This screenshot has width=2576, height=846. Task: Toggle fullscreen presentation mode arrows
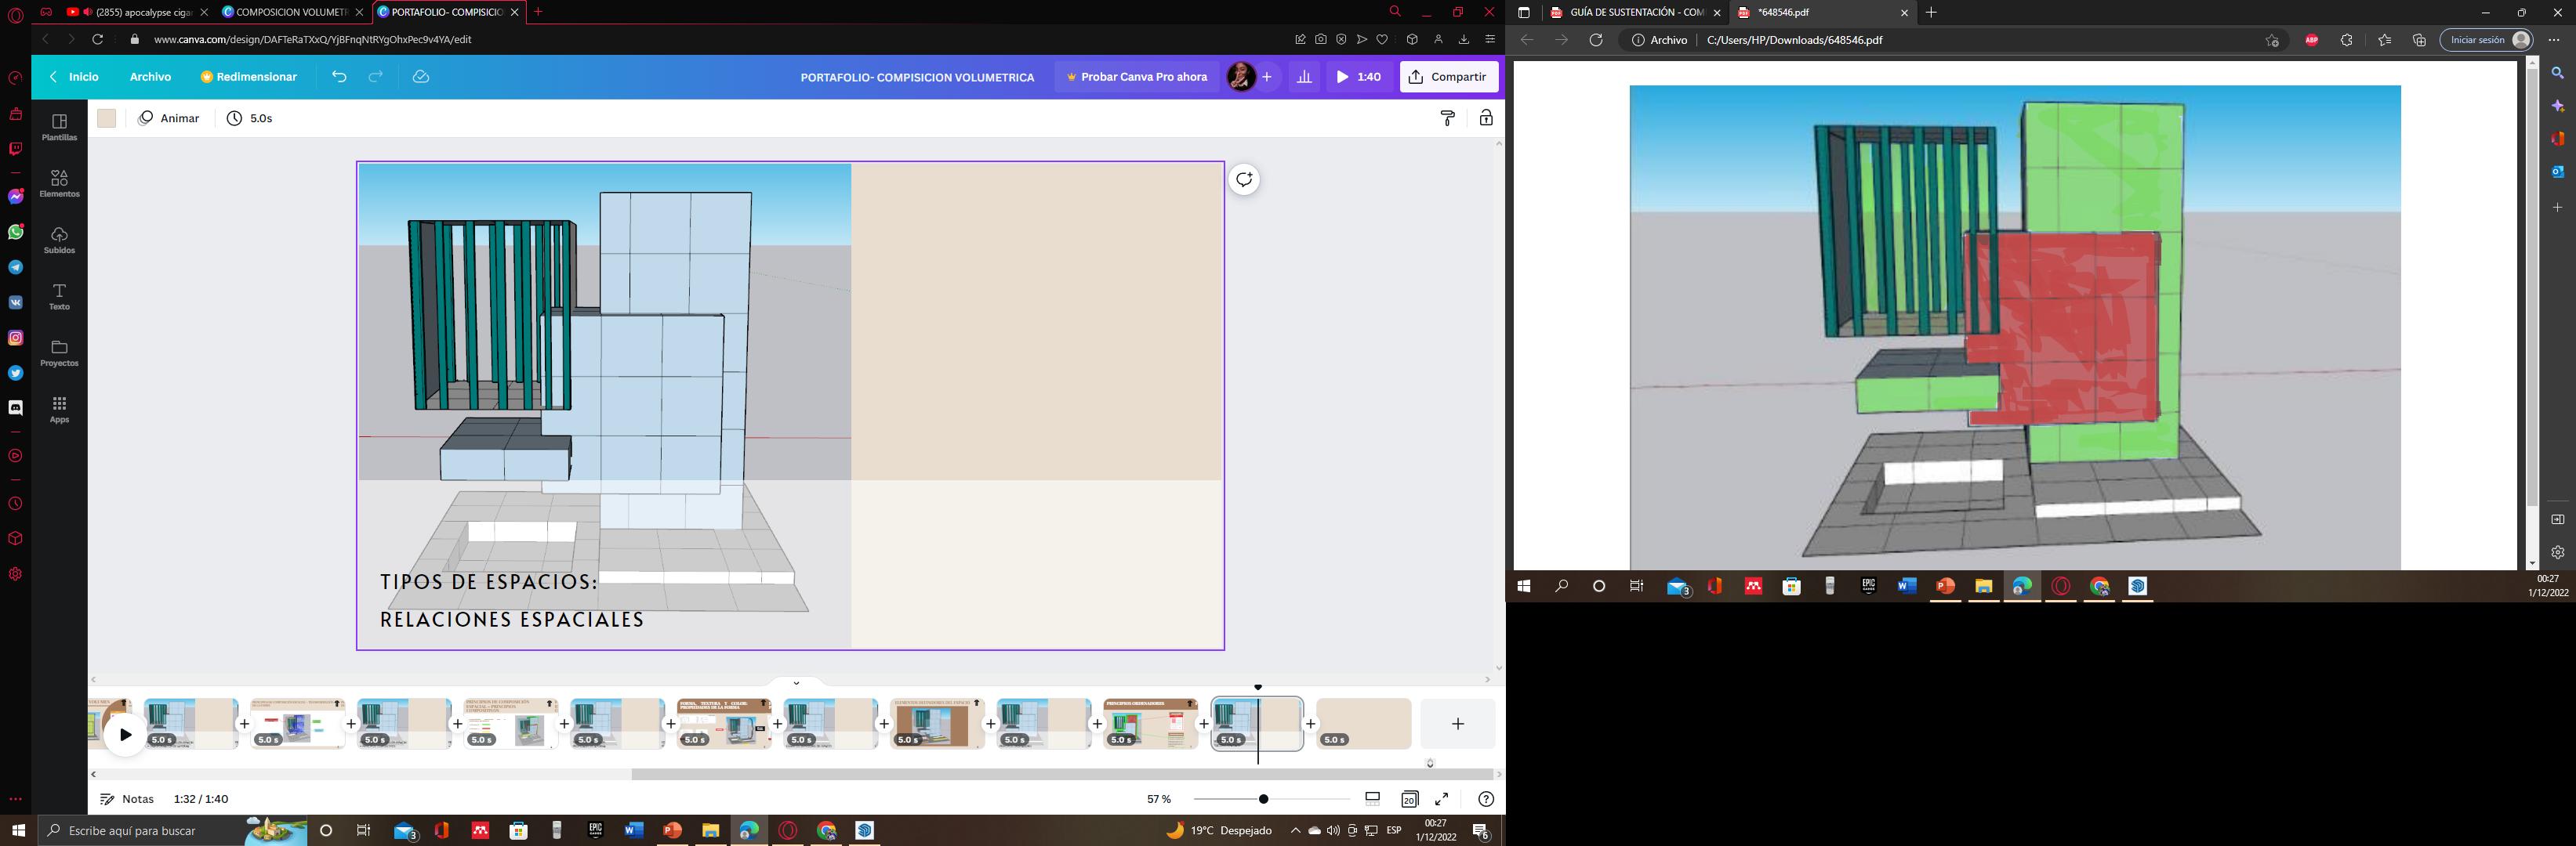[1442, 799]
